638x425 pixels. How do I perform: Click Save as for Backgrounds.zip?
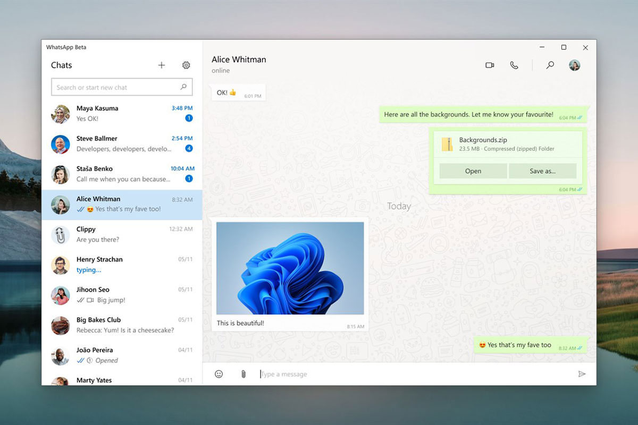(542, 171)
